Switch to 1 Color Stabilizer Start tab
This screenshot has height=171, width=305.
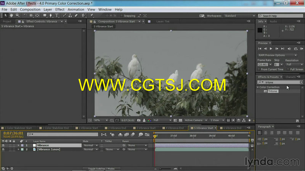click(x=18, y=128)
